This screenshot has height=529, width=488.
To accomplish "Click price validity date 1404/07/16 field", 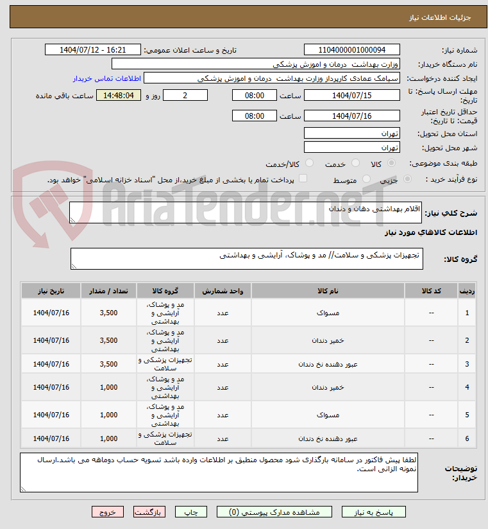I will click(352, 116).
